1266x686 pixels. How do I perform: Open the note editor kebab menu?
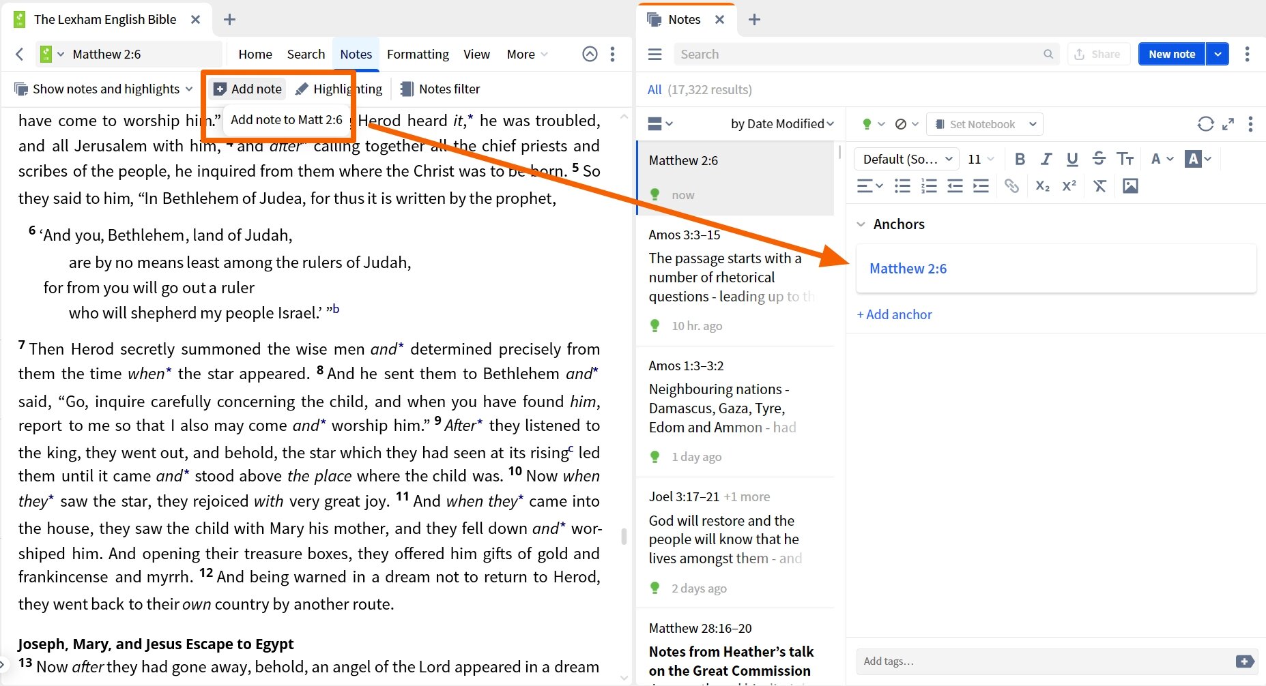click(1250, 124)
